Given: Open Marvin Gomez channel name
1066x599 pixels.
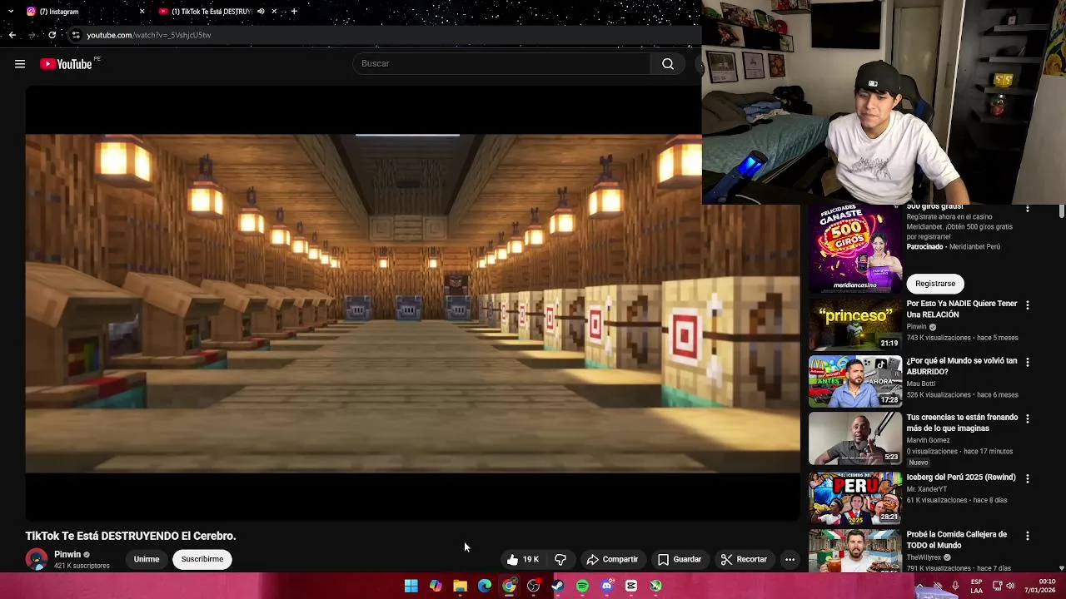Looking at the screenshot, I should 928,441.
